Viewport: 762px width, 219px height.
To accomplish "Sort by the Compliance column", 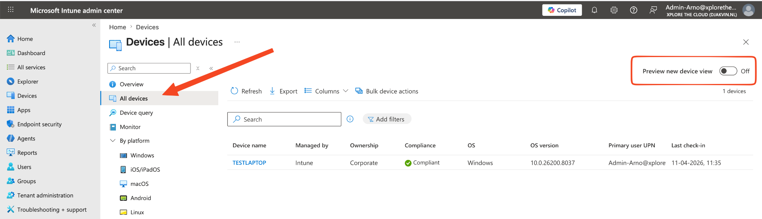I will [420, 145].
